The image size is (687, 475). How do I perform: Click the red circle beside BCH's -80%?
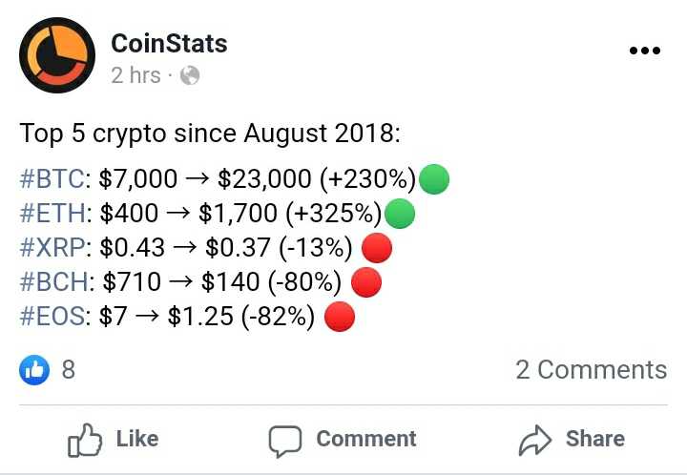pyautogui.click(x=366, y=282)
